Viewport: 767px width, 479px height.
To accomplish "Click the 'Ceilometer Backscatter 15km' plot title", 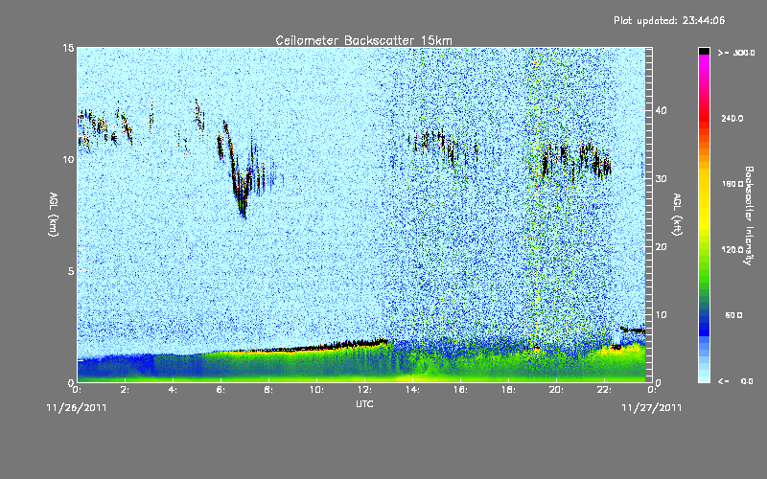I will 363,40.
